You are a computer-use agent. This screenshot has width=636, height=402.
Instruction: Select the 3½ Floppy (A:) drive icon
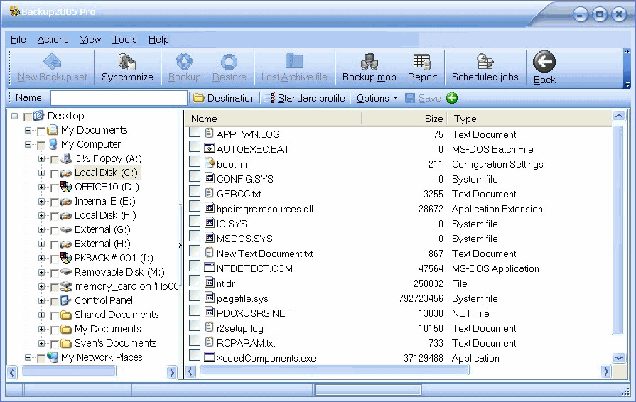[x=66, y=158]
